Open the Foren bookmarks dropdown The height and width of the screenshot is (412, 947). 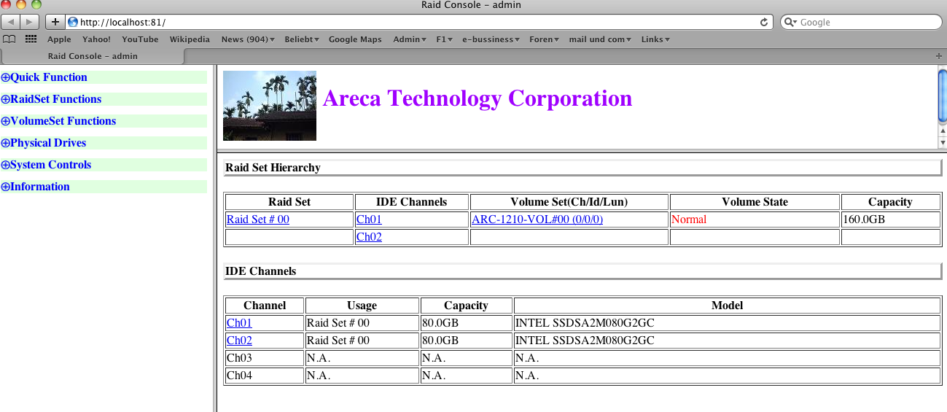point(545,39)
